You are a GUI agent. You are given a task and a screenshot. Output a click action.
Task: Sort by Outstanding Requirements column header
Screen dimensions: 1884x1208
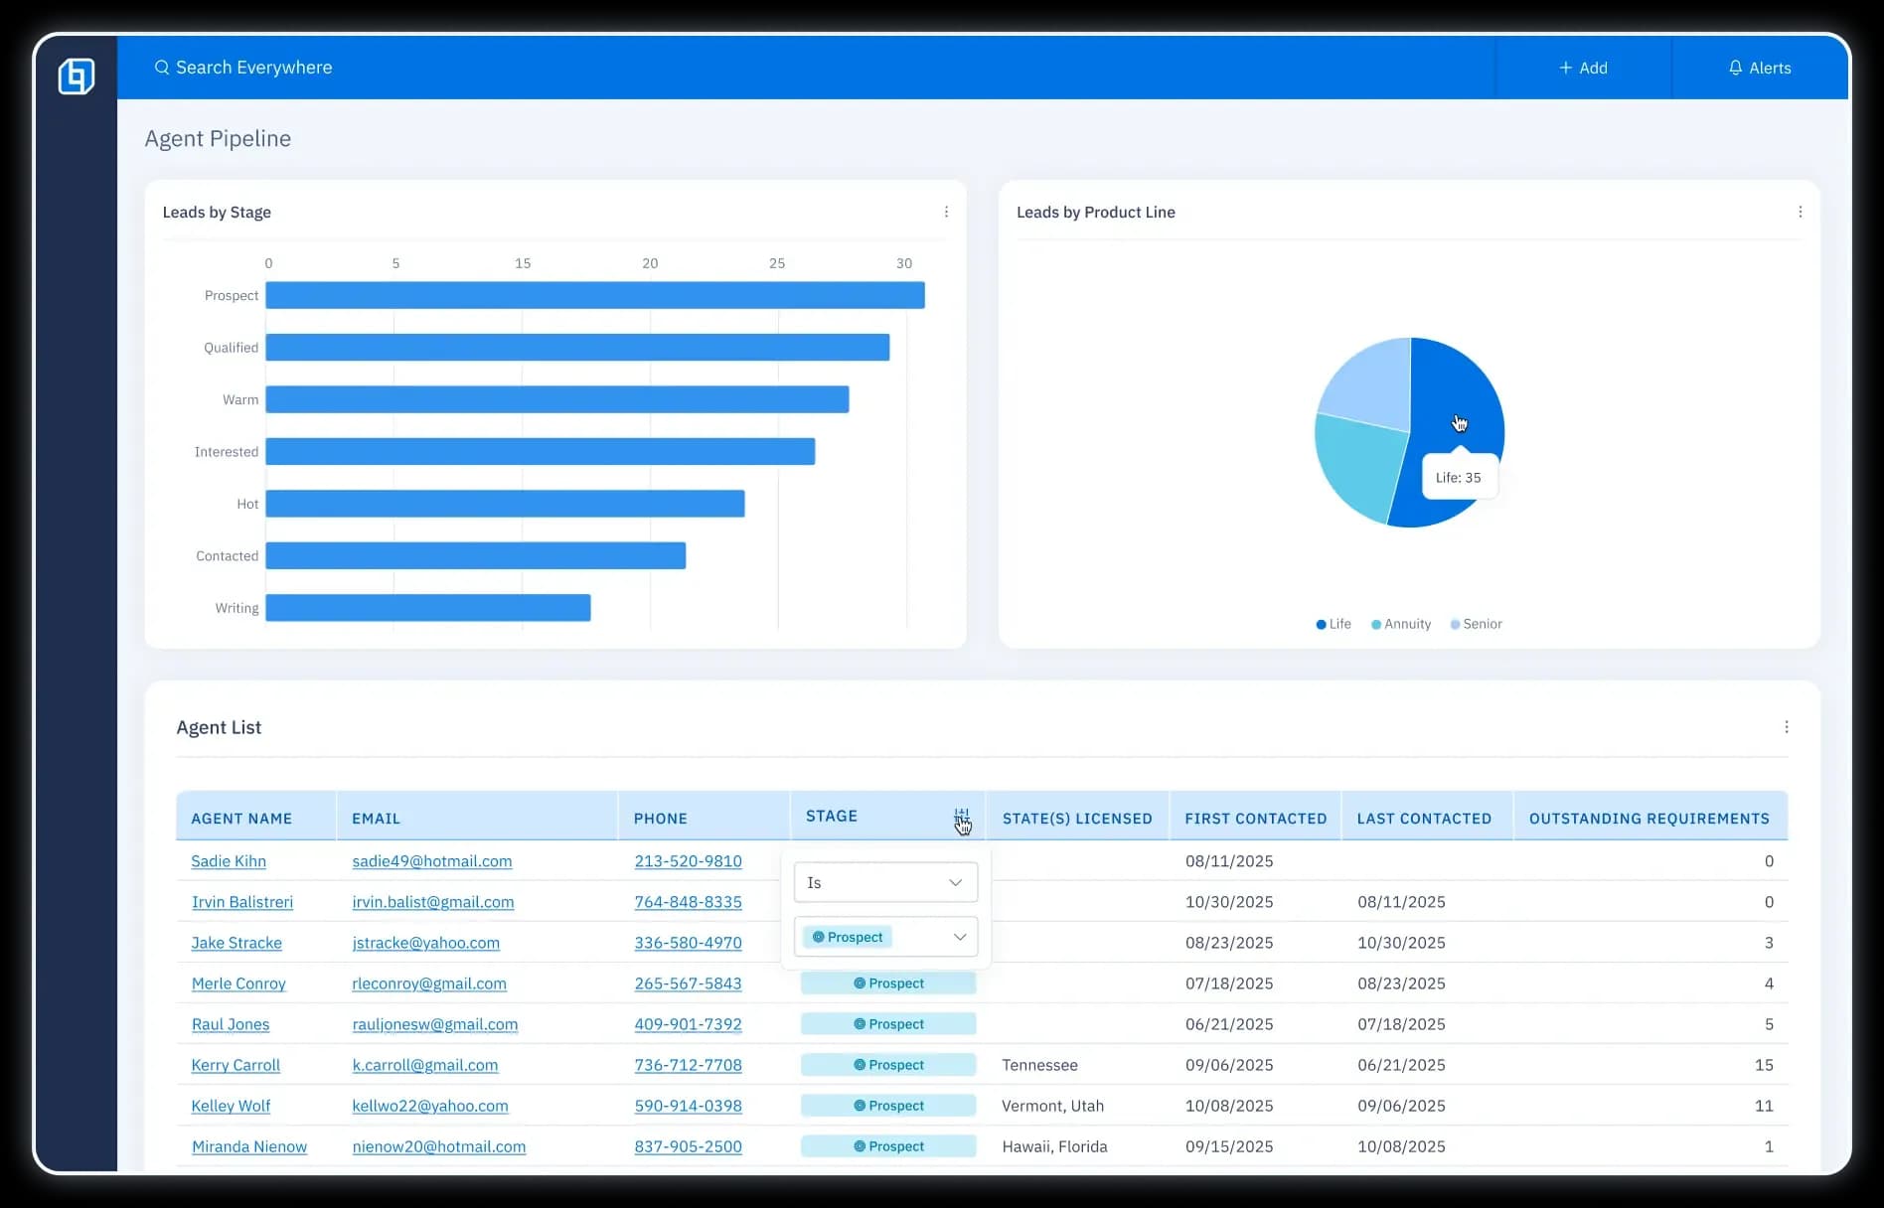click(x=1648, y=819)
